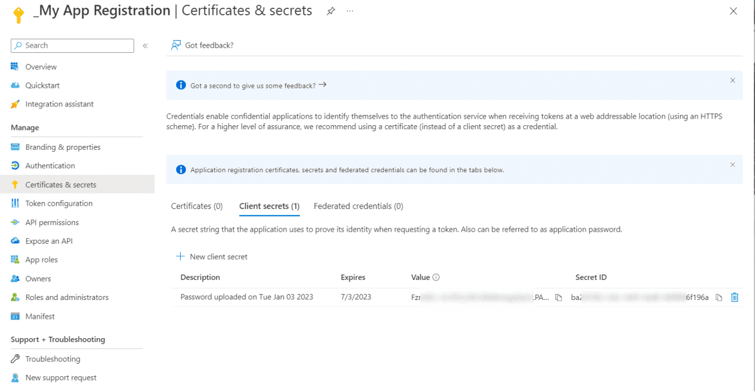Click the key icon beside the page title

click(18, 14)
